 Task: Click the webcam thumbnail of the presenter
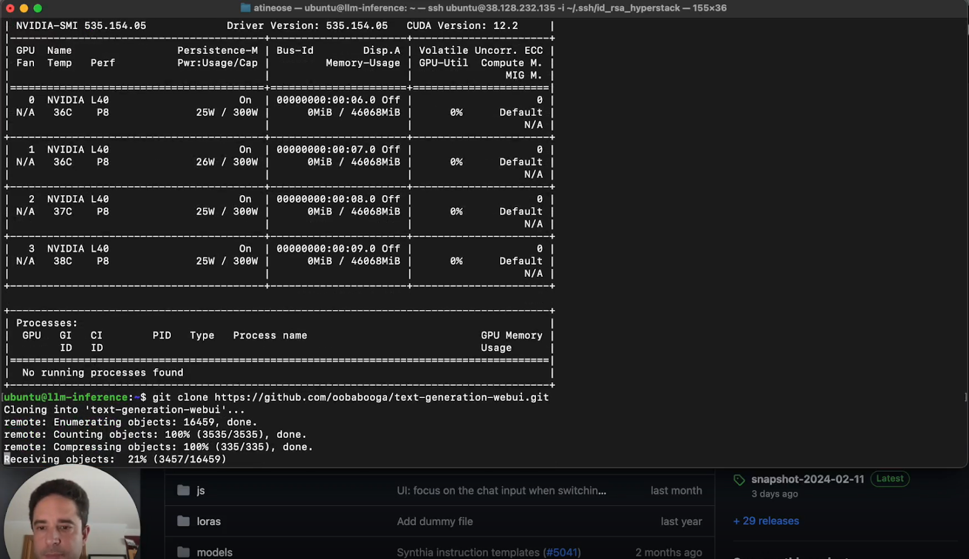71,513
